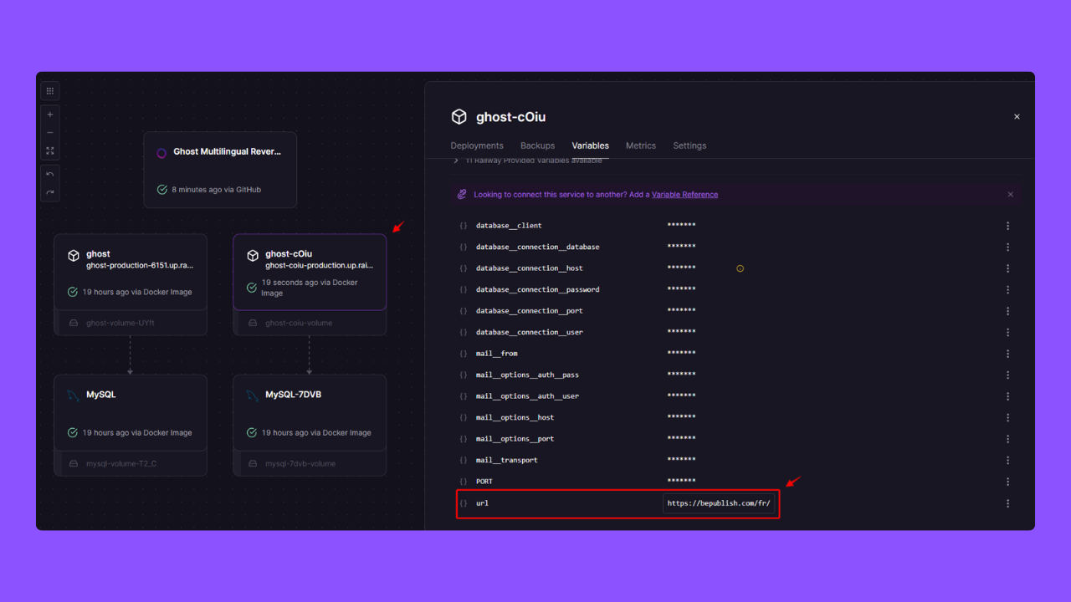Click the braces icon next to database__client
The width and height of the screenshot is (1071, 602).
click(463, 225)
